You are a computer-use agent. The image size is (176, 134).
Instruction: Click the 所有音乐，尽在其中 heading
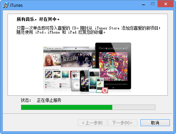pos(38,19)
